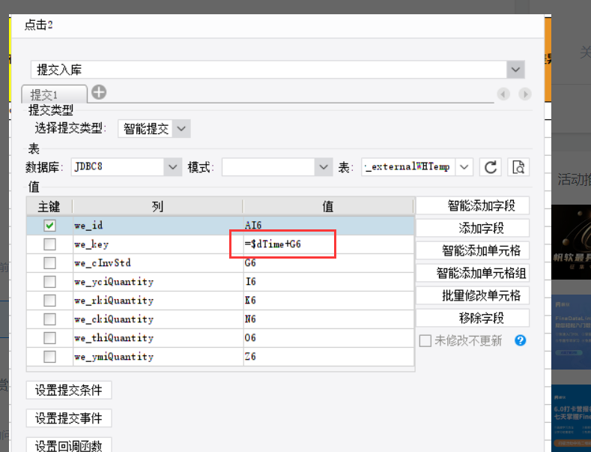Select we_key column cell
The image size is (591, 452).
158,244
